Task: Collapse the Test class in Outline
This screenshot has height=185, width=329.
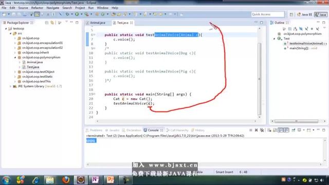Action: pos(274,39)
